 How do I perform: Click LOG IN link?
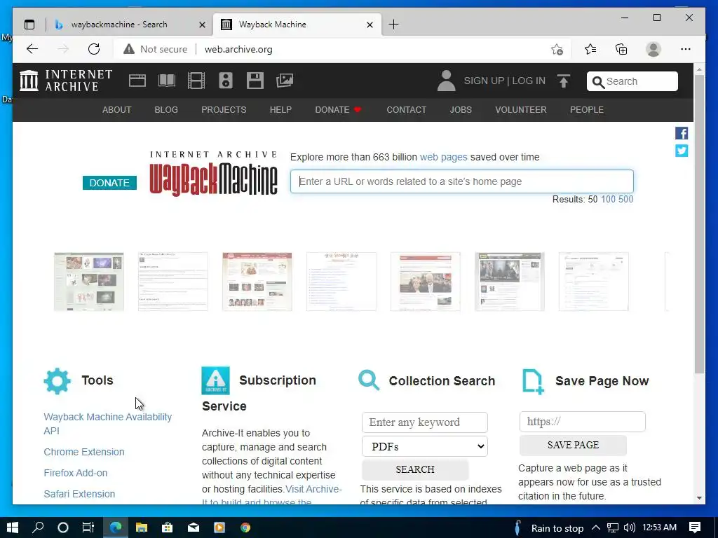[529, 81]
